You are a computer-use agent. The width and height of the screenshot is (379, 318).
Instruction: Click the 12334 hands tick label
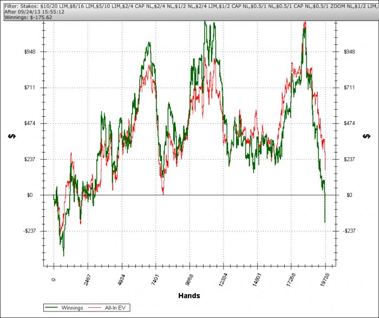coord(223,280)
